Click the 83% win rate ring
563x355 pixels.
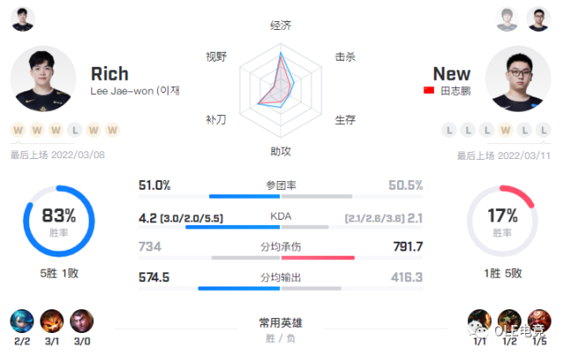coord(59,221)
